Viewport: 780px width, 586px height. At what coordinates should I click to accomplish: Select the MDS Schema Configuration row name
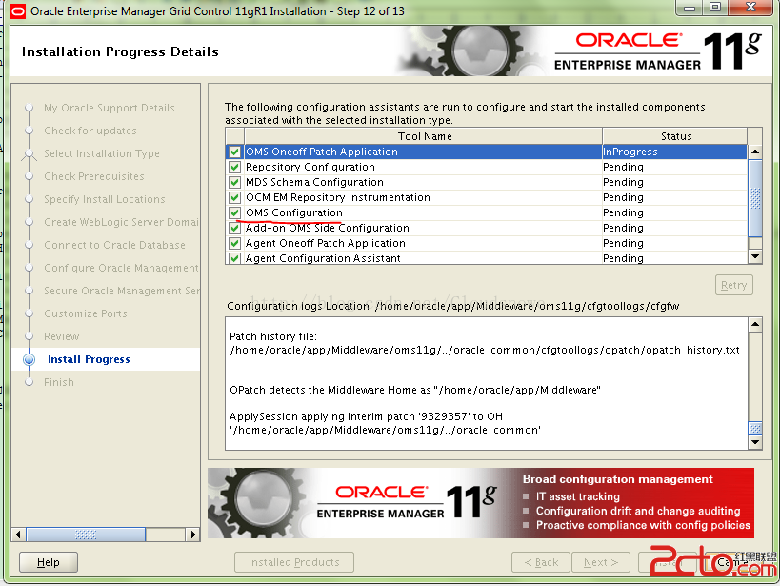coord(314,182)
